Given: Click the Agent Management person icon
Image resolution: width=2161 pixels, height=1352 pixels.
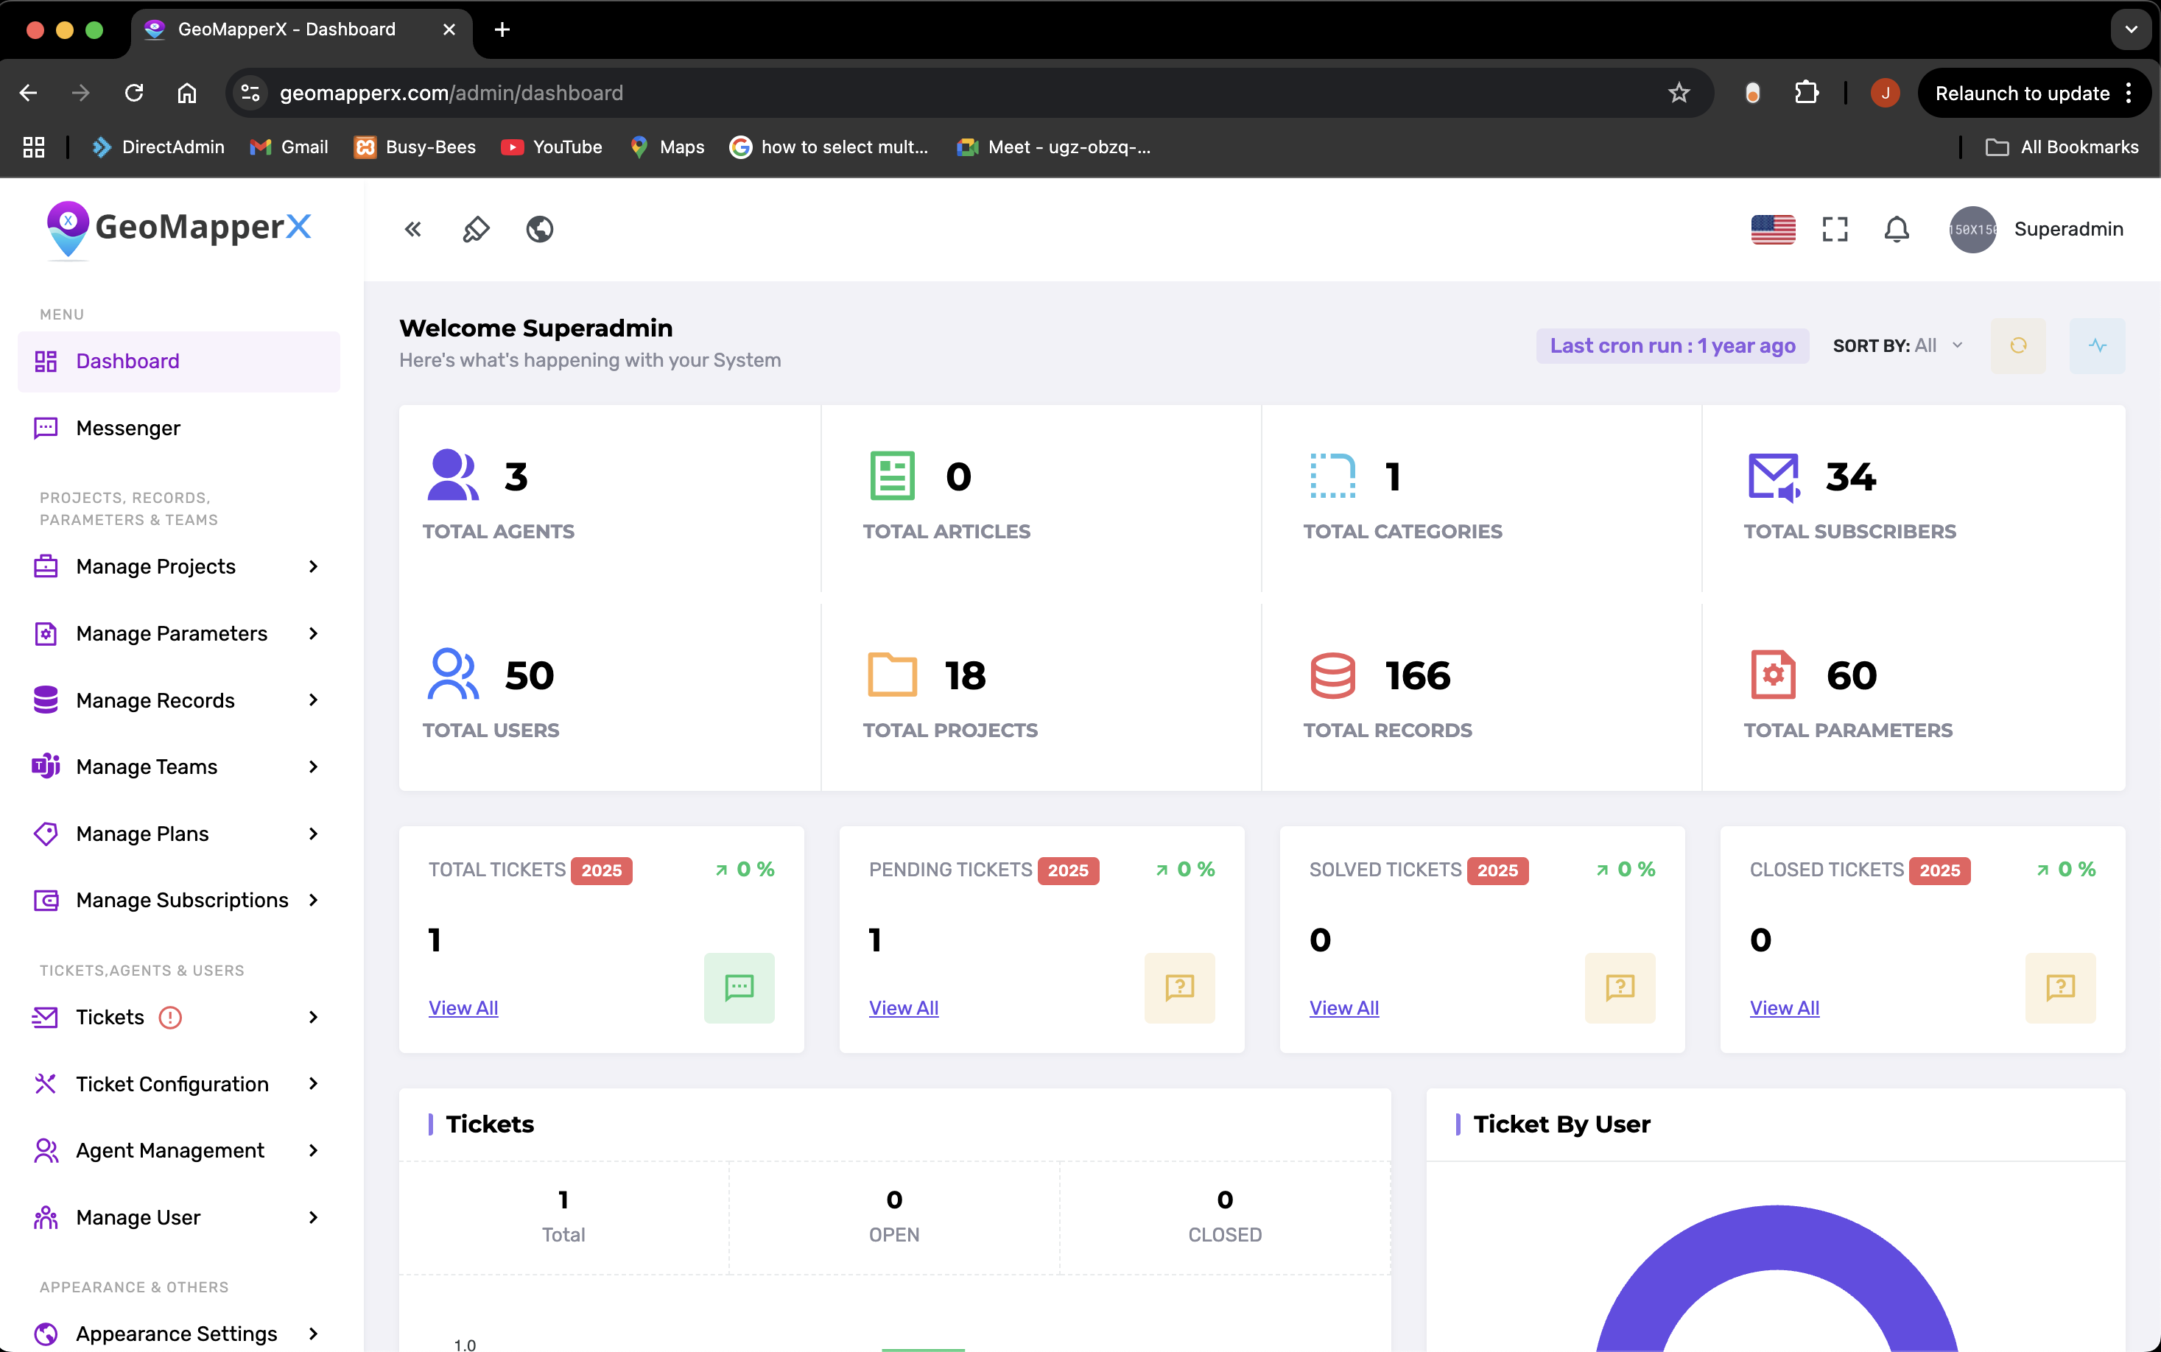Looking at the screenshot, I should click(46, 1151).
